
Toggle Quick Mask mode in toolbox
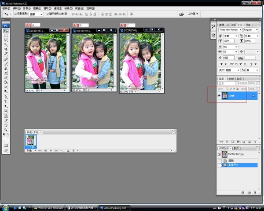pyautogui.click(x=6, y=146)
